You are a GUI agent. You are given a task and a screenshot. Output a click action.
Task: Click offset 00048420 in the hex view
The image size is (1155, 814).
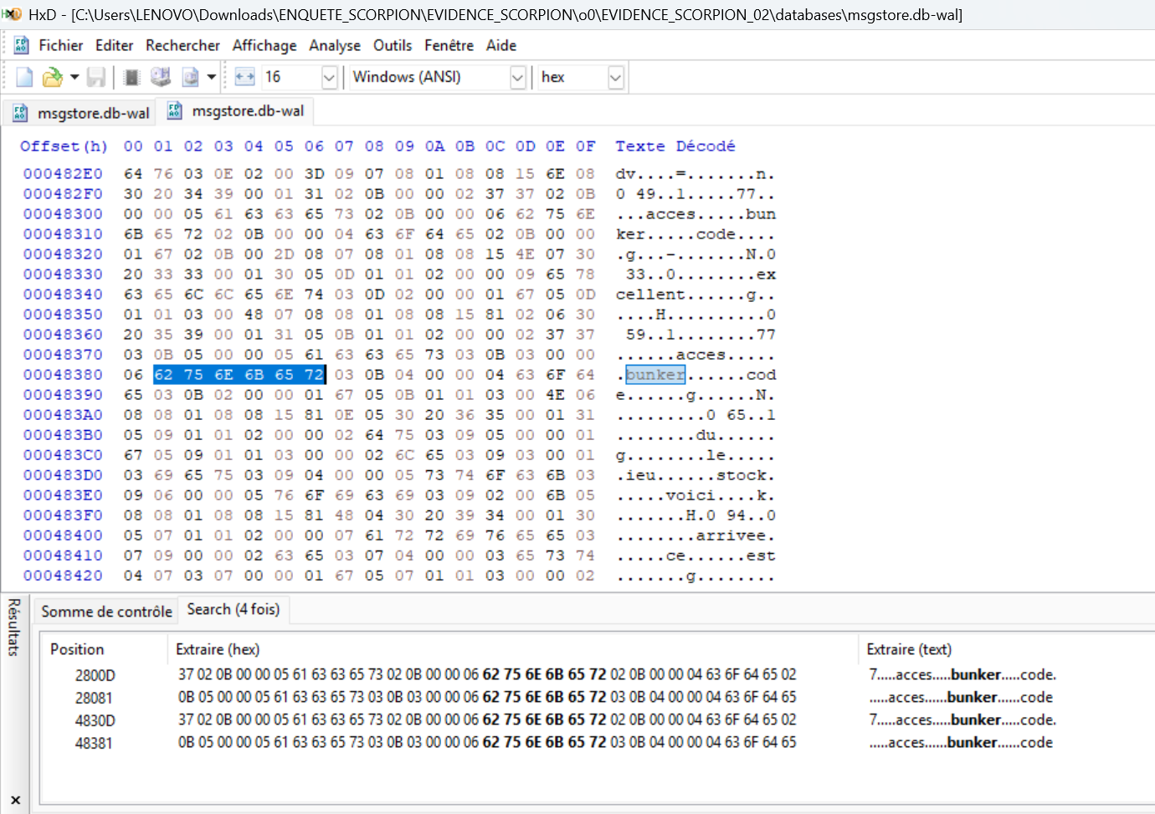63,576
